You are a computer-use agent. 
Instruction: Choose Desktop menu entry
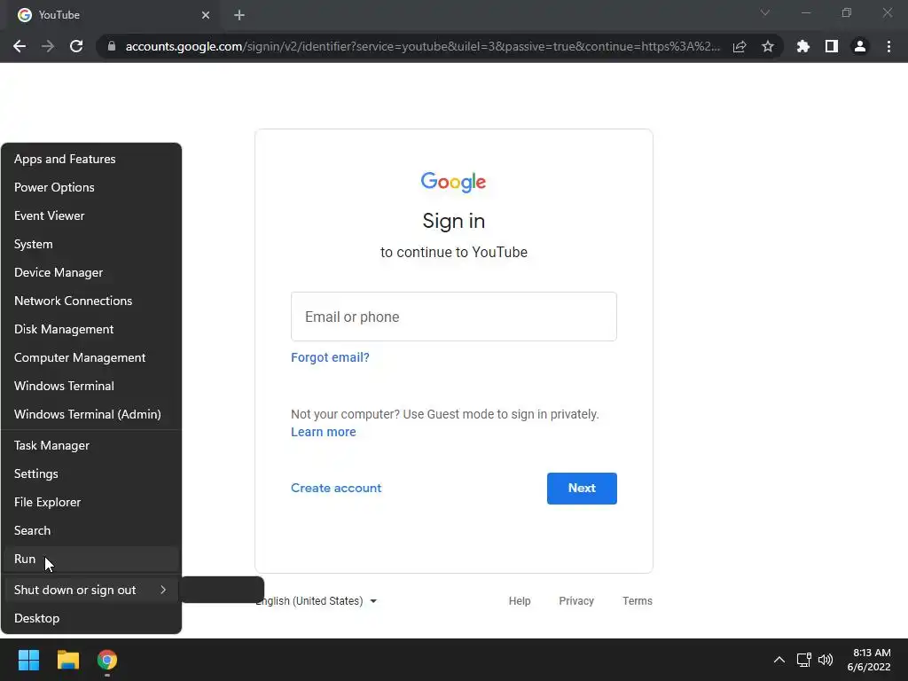click(91, 618)
